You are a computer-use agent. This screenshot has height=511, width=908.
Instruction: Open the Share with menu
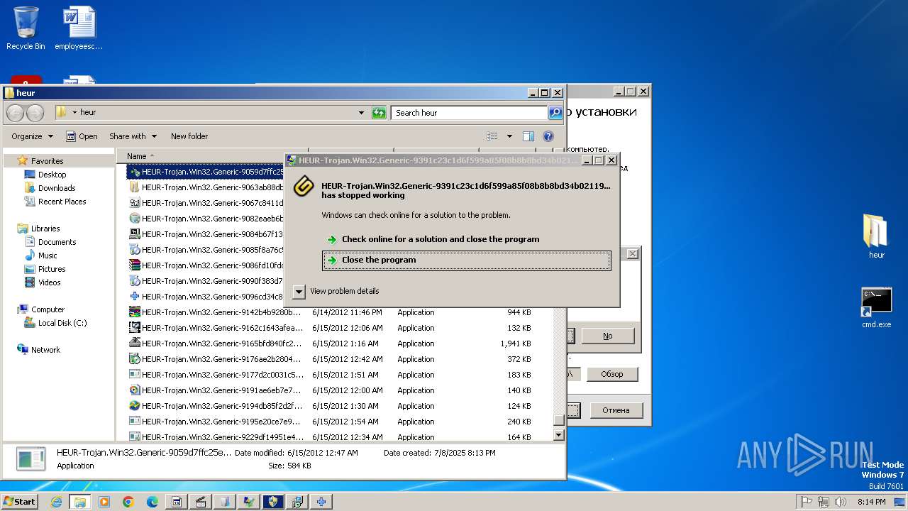point(133,136)
